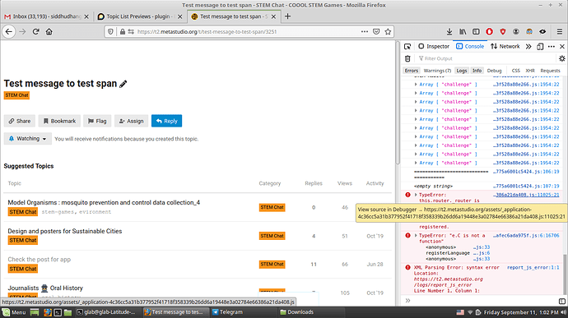Edit the topic title with the pencil icon
This screenshot has width=568, height=318.
pos(123,84)
